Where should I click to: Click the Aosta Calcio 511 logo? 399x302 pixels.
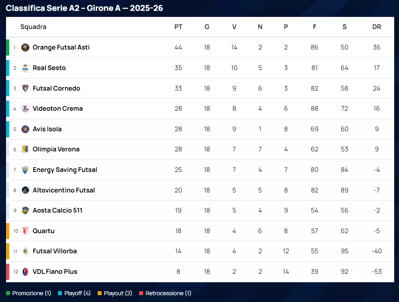(25, 211)
